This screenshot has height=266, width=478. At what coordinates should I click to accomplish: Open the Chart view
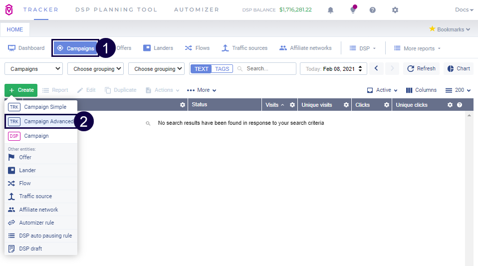458,69
